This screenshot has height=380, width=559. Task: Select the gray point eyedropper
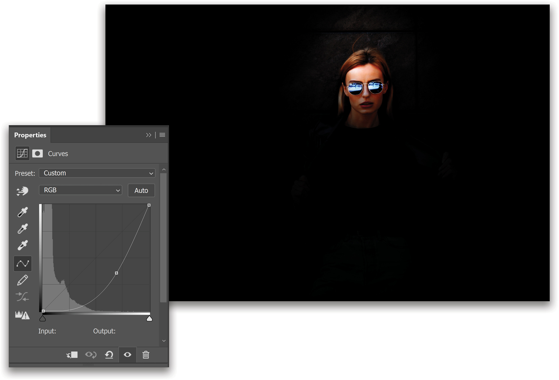coord(22,228)
